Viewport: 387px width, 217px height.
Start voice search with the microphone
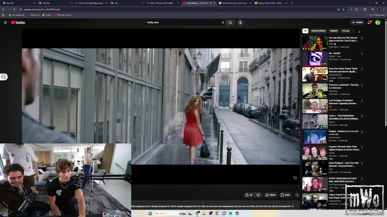[x=240, y=22]
